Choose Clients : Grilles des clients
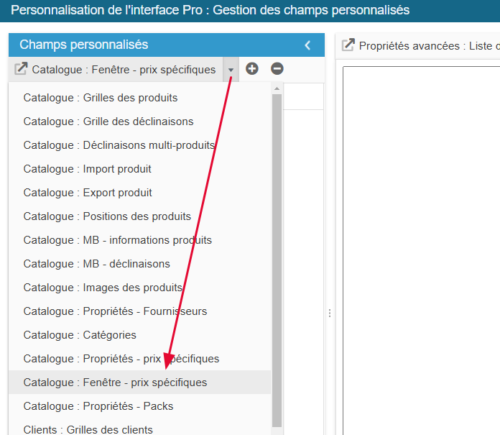Image resolution: width=500 pixels, height=435 pixels. tap(88, 429)
